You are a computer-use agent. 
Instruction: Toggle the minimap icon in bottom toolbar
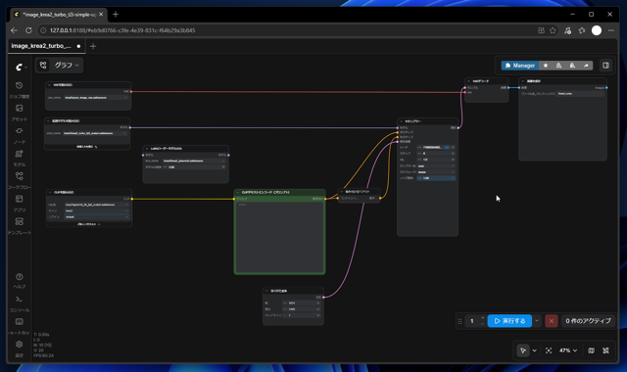click(x=591, y=350)
